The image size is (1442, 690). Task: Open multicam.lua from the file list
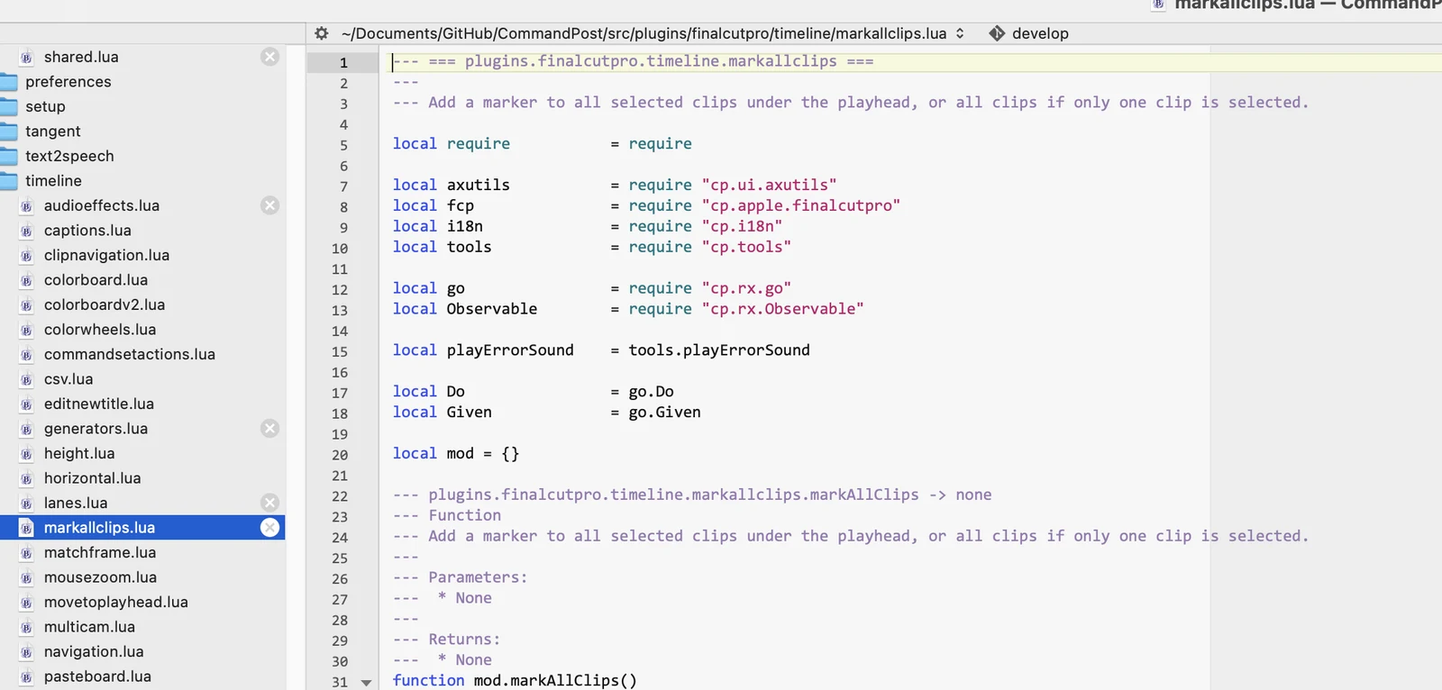pos(89,627)
